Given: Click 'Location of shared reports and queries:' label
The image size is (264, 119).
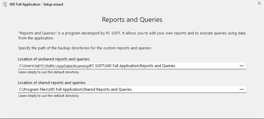Looking at the screenshot, I should (x=52, y=83).
